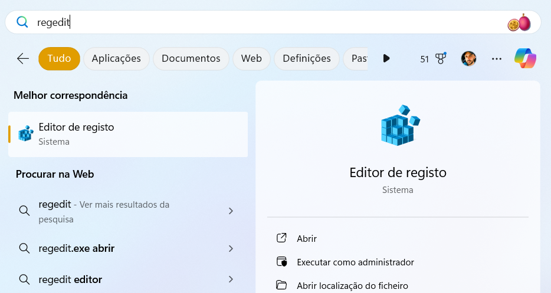Select the partially visible Pastas filter tab
The image size is (551, 293).
356,58
